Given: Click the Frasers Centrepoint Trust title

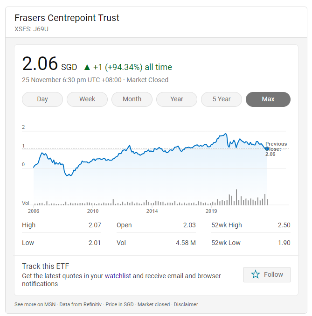Looking at the screenshot, I should [67, 18].
